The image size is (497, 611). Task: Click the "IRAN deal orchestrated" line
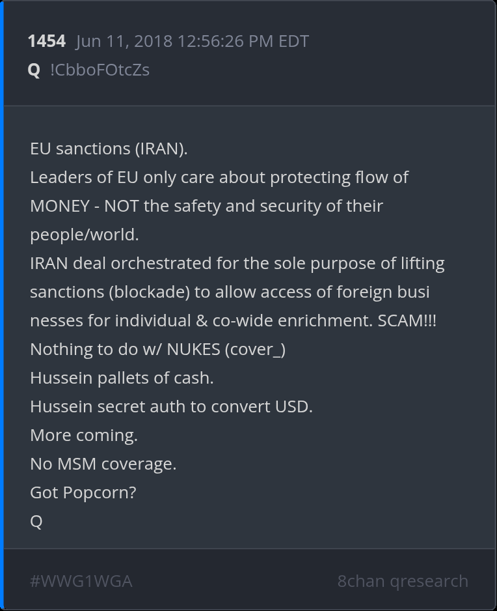point(237,263)
